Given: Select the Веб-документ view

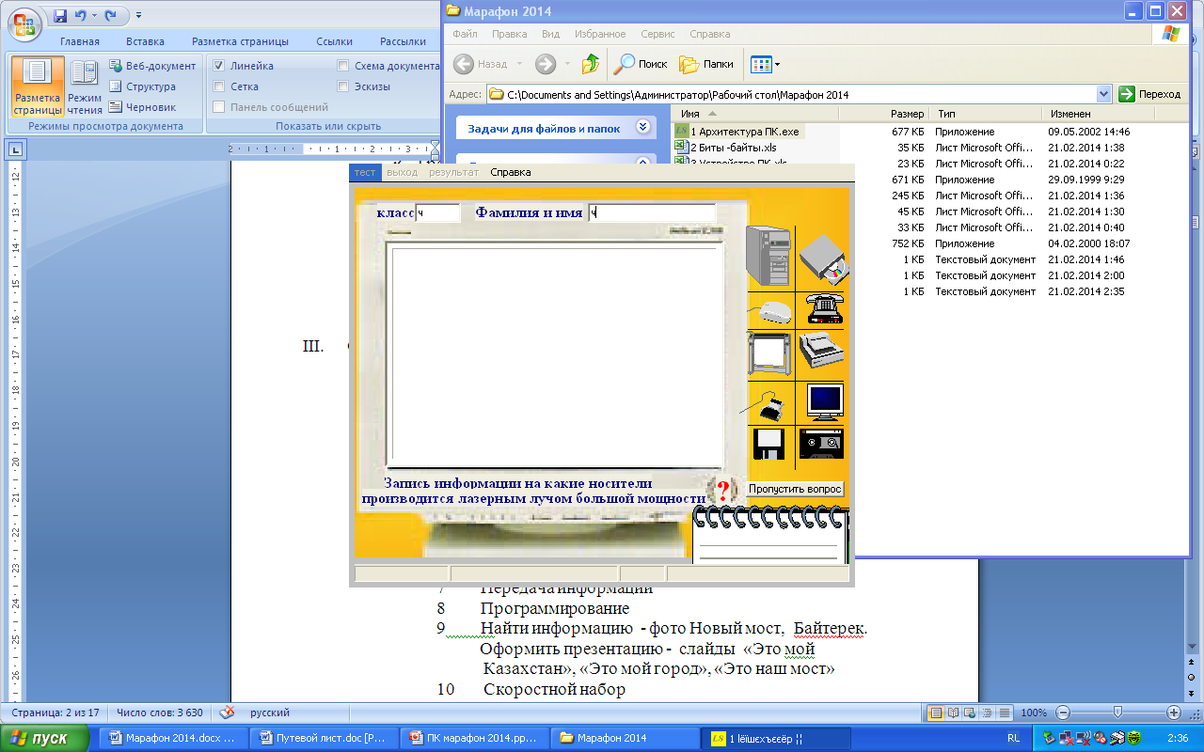Looking at the screenshot, I should [x=152, y=66].
